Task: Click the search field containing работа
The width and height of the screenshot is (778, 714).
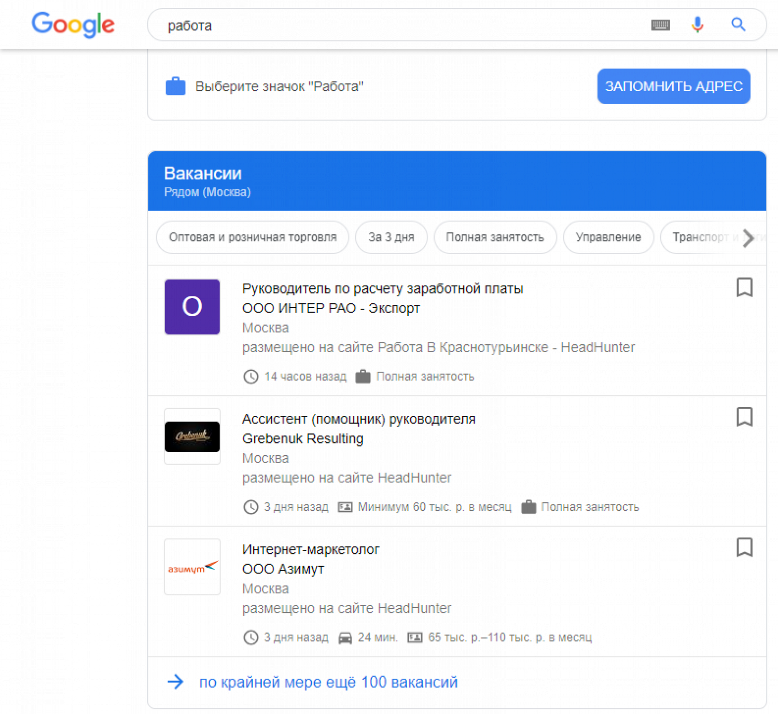Action: 405,25
